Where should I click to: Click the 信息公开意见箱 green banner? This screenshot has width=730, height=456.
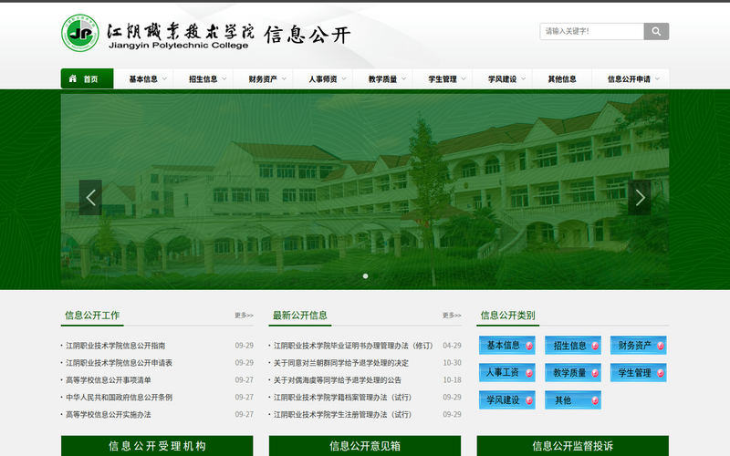pos(365,446)
